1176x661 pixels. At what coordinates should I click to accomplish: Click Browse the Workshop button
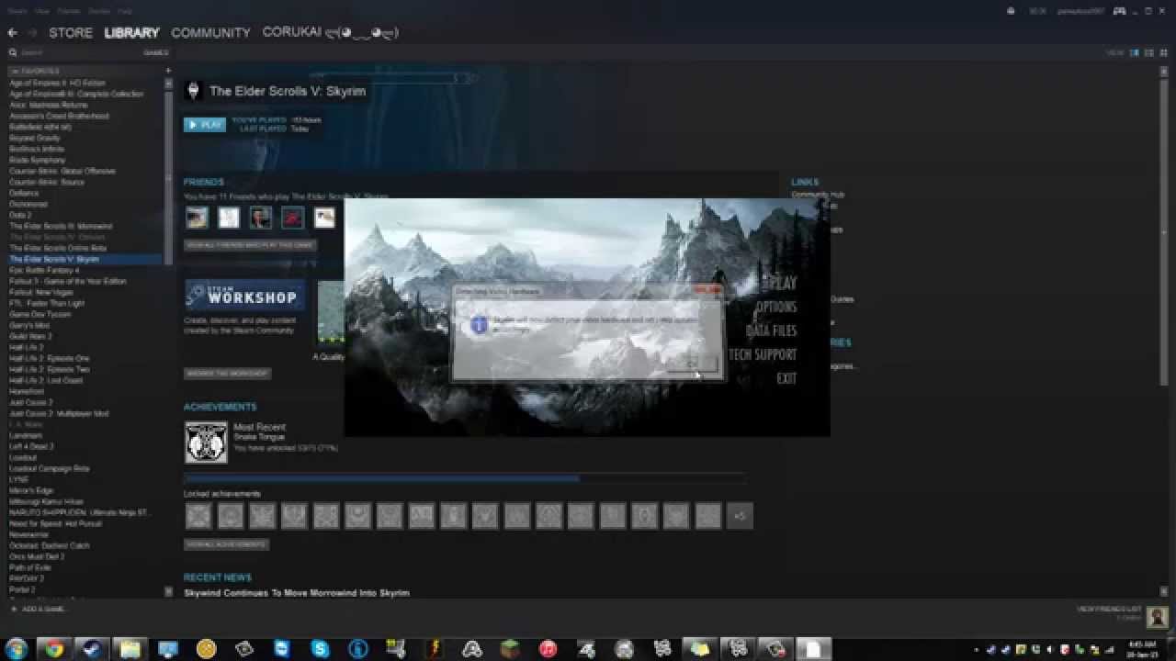(227, 374)
